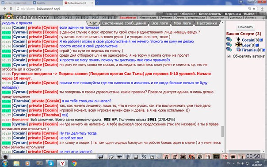Click the black cross clan icon next to Lepr
This screenshot has width=267, height=167.
click(x=239, y=45)
